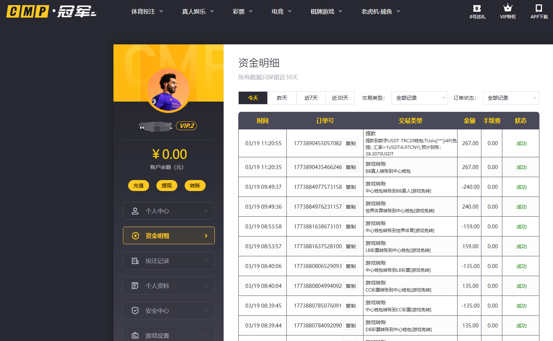Click the 充值 deposit button
The image size is (553, 341).
pos(138,186)
